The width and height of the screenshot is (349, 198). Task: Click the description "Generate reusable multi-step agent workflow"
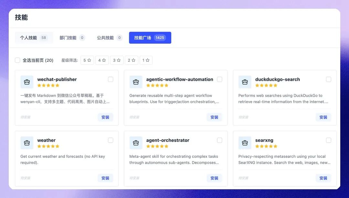(174, 98)
